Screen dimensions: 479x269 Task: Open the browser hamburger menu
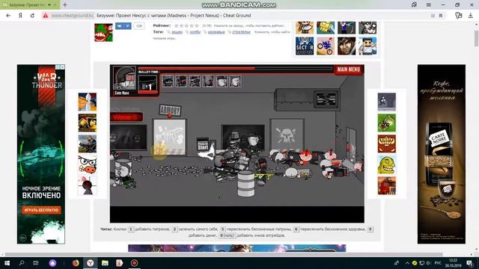coord(429,5)
